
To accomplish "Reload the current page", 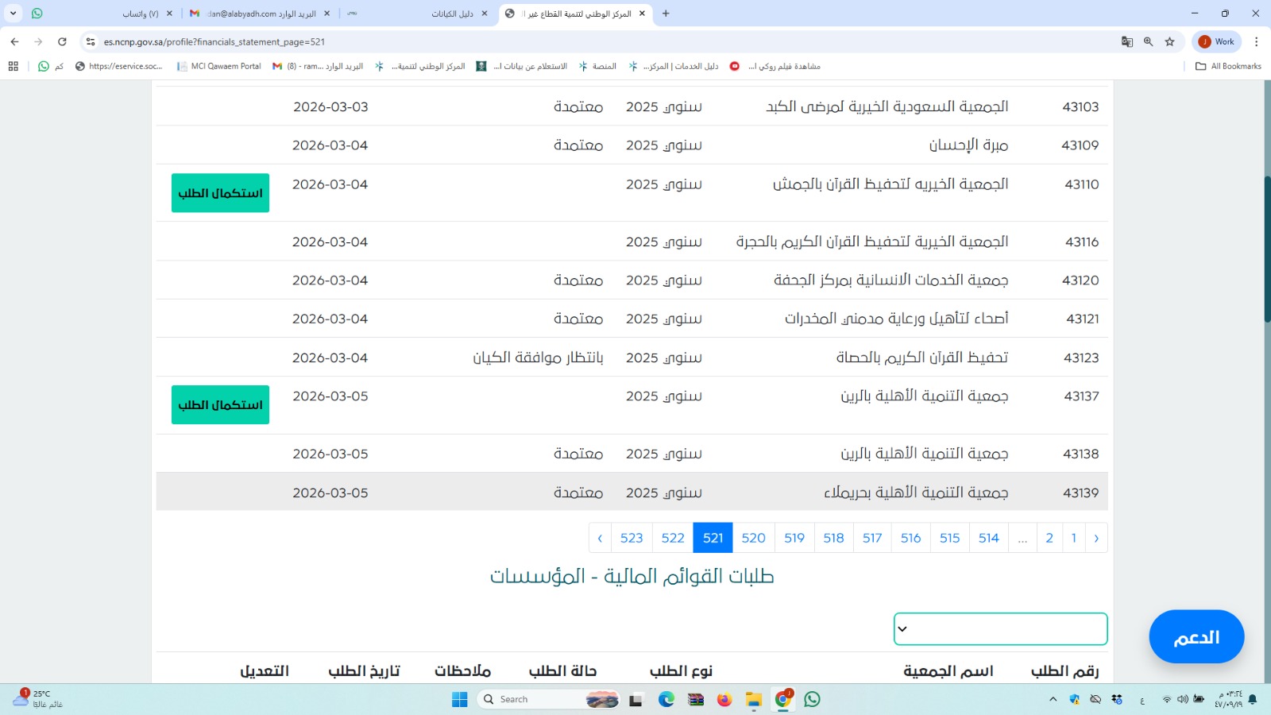I will [62, 41].
